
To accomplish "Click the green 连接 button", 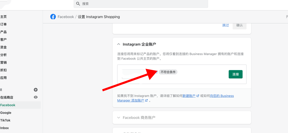I will point(235,74).
